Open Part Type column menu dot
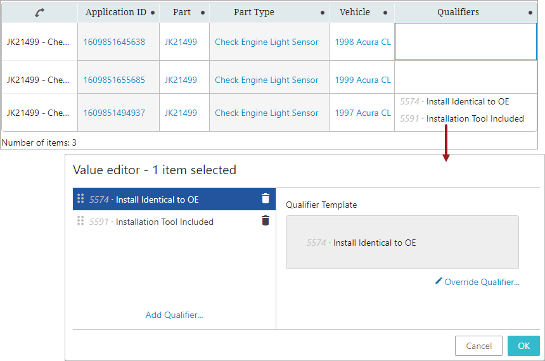Image resolution: width=545 pixels, height=361 pixels. tap(323, 13)
